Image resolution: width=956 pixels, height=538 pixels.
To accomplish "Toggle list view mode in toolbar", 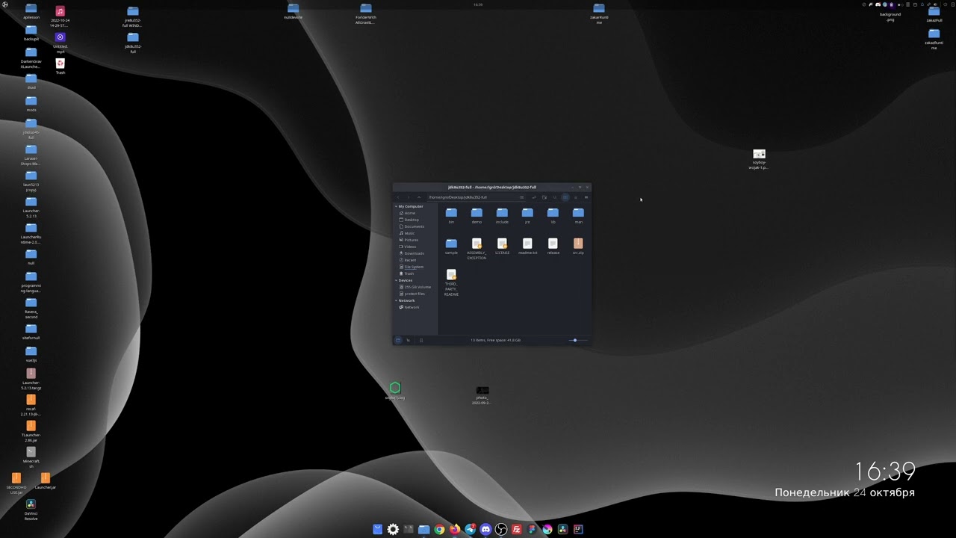I will tap(576, 197).
